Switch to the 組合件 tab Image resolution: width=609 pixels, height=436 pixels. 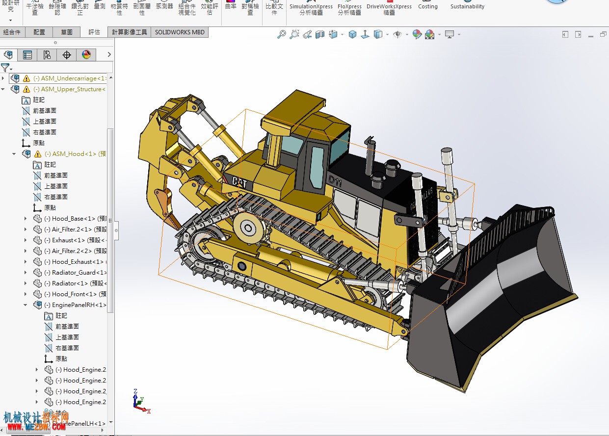pos(12,32)
